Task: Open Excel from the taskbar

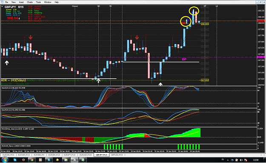Action: [x=83, y=160]
